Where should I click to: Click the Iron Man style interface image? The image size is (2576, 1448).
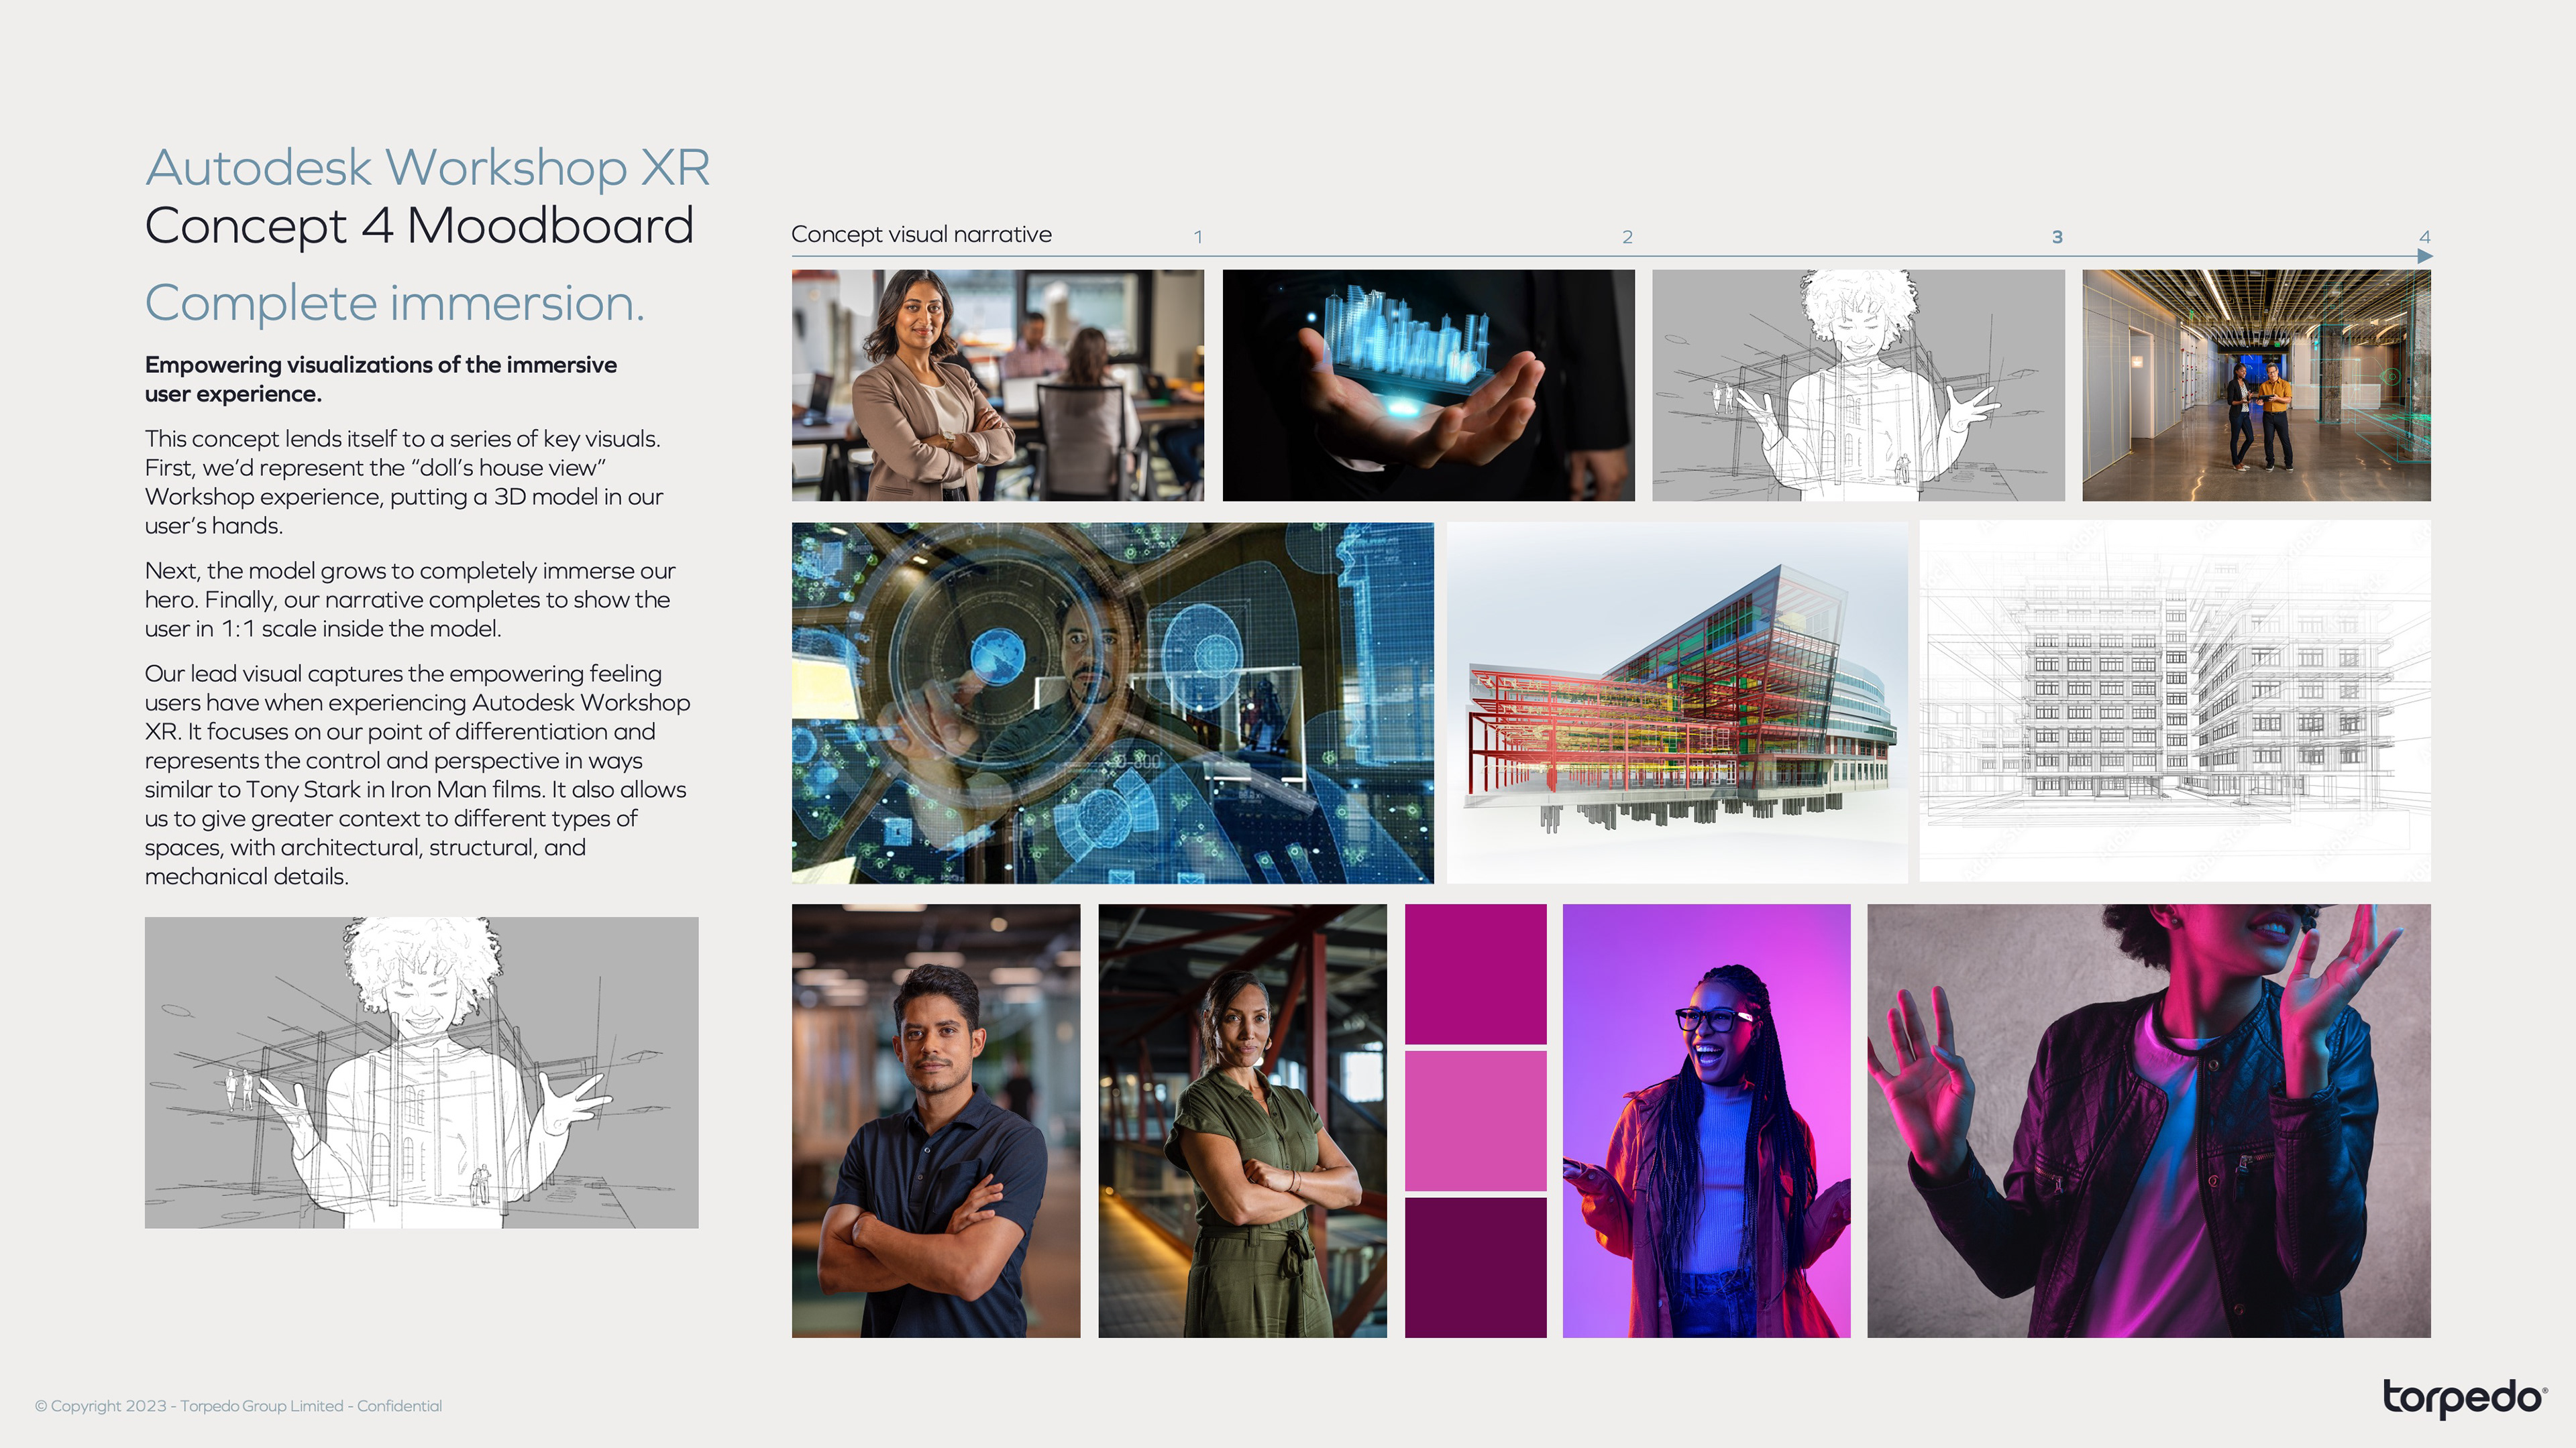tap(1112, 701)
